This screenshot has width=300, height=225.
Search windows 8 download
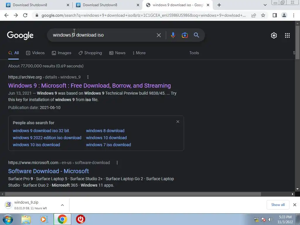105,131
